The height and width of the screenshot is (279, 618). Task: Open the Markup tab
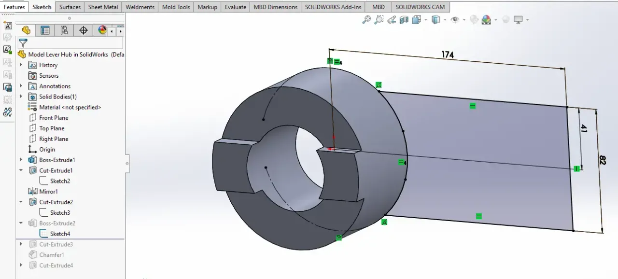pos(208,7)
